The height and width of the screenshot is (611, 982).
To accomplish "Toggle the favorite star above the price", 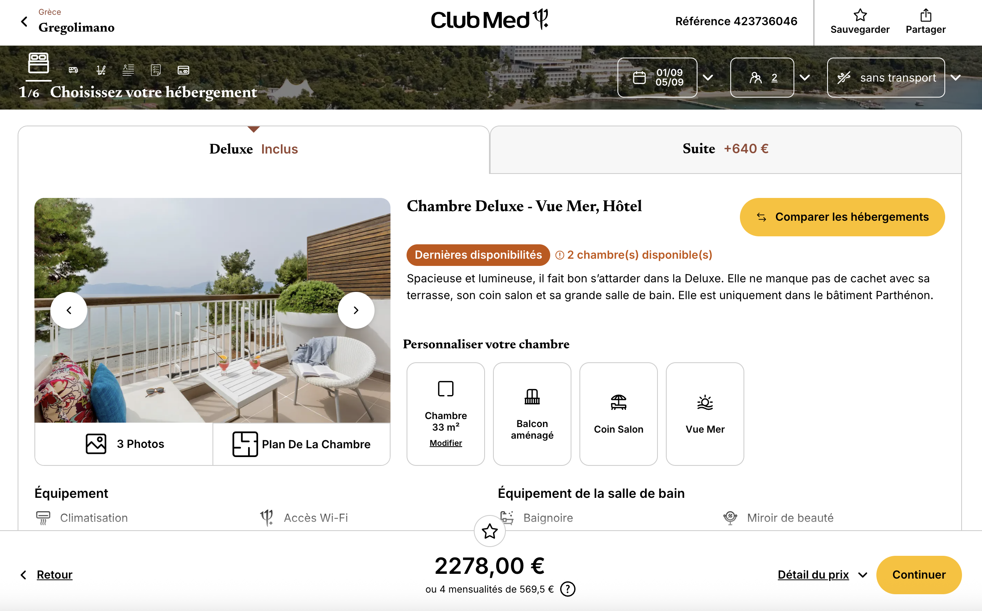I will 489,531.
